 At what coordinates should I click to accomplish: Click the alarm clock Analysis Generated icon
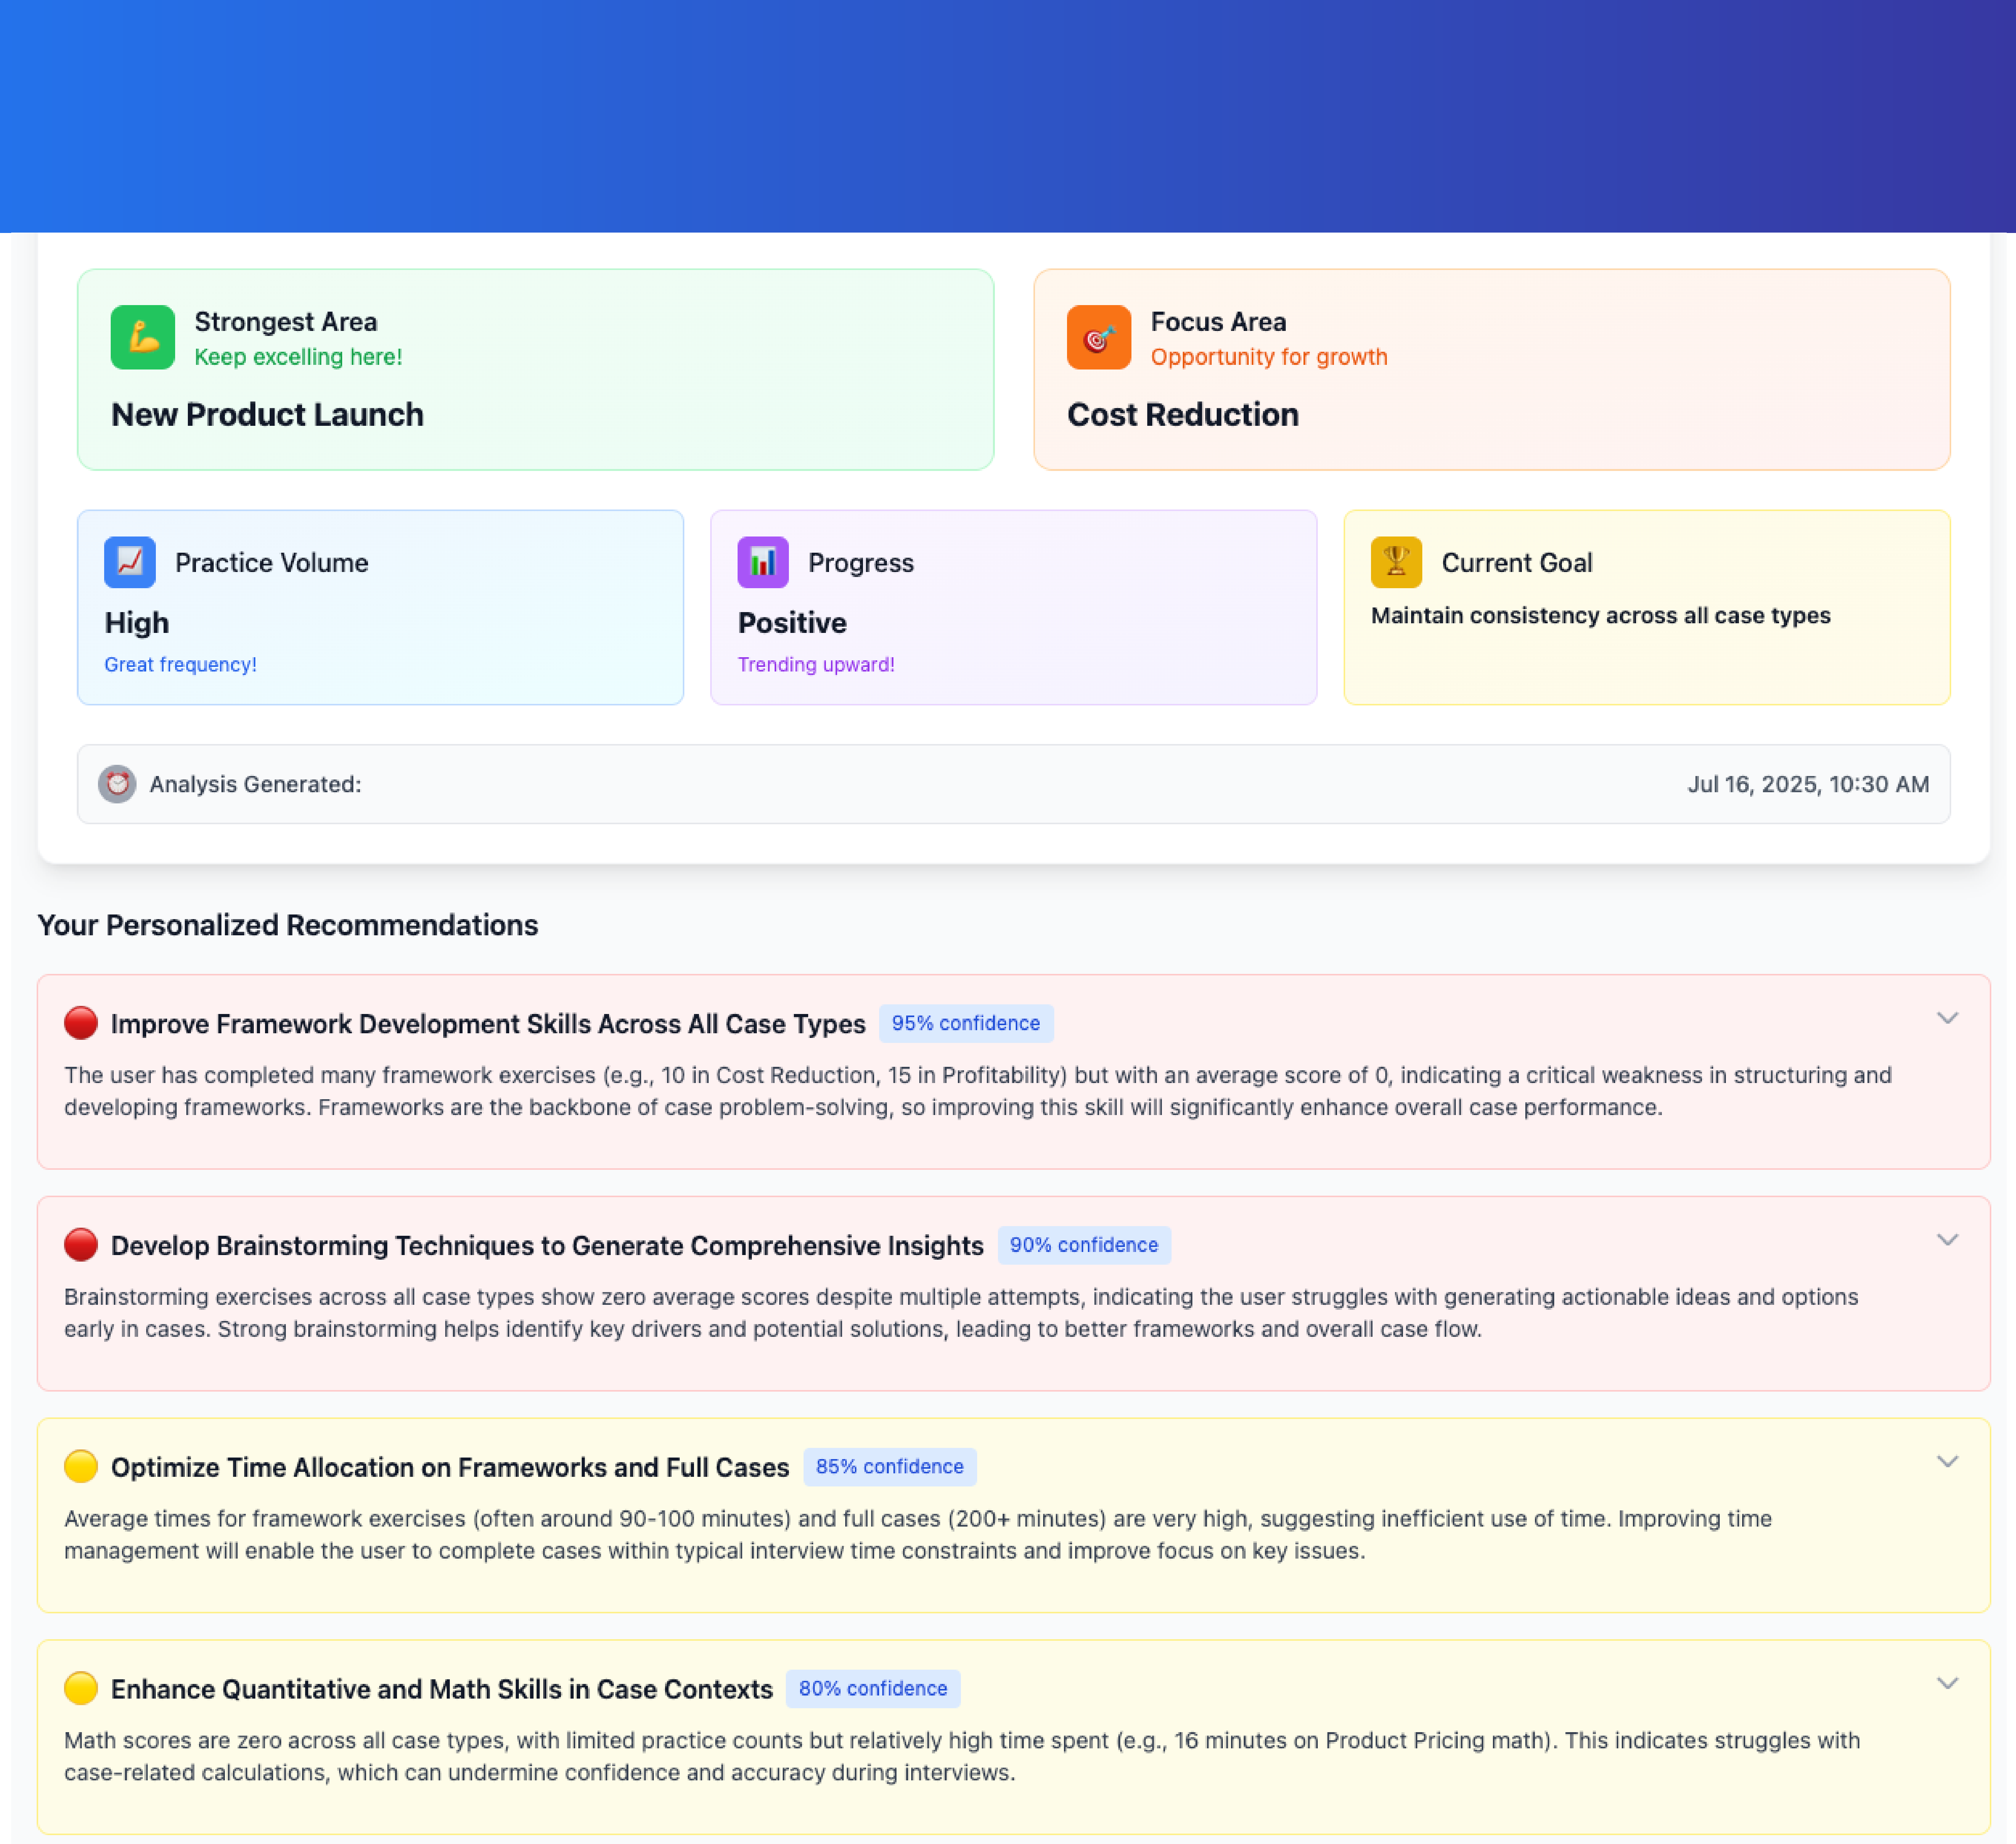coord(117,784)
